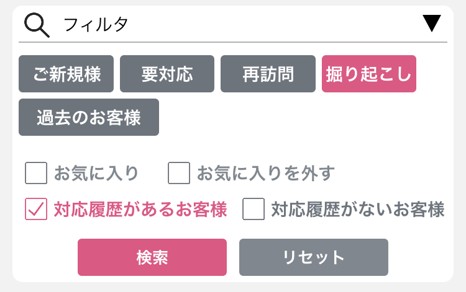Collapse the フィルタ panel with the black triangle

click(432, 23)
